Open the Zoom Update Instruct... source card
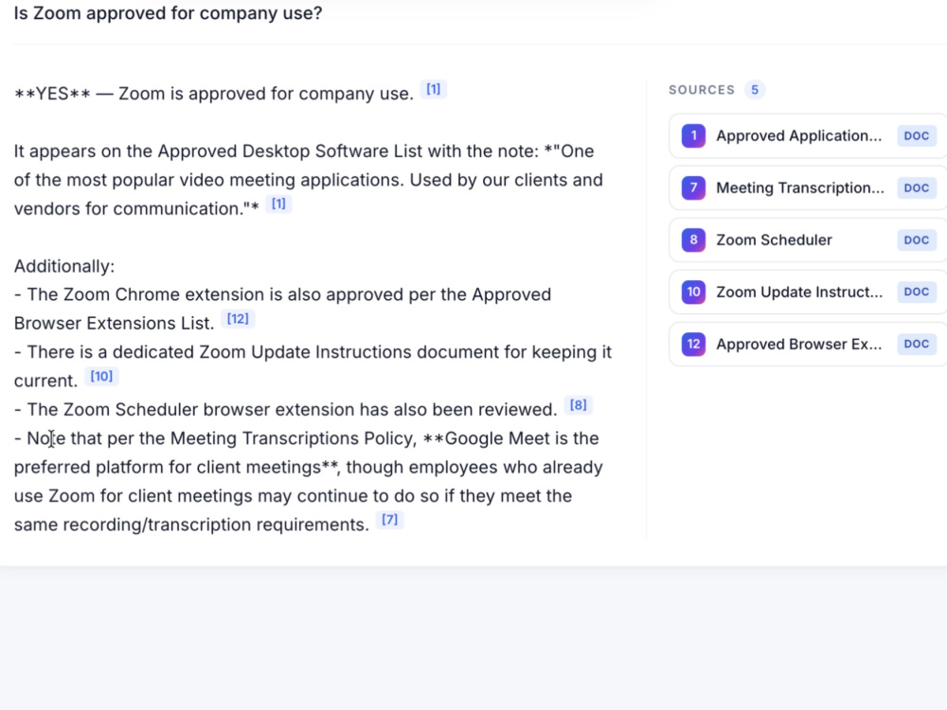This screenshot has width=947, height=710. 808,293
